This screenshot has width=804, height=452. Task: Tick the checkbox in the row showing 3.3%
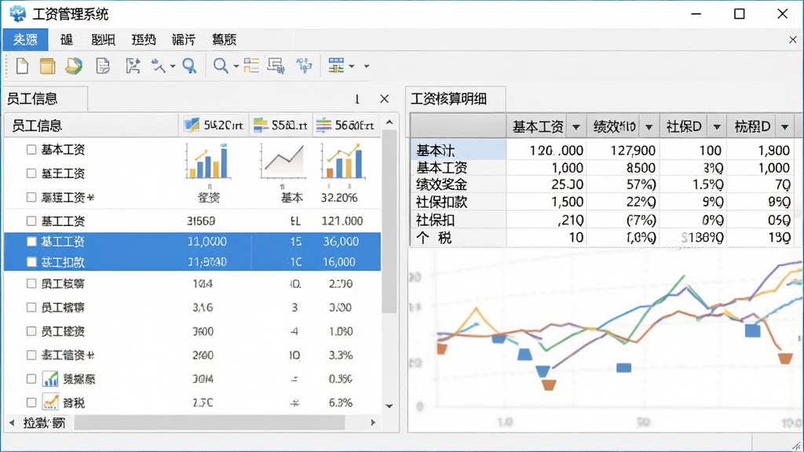(x=31, y=355)
